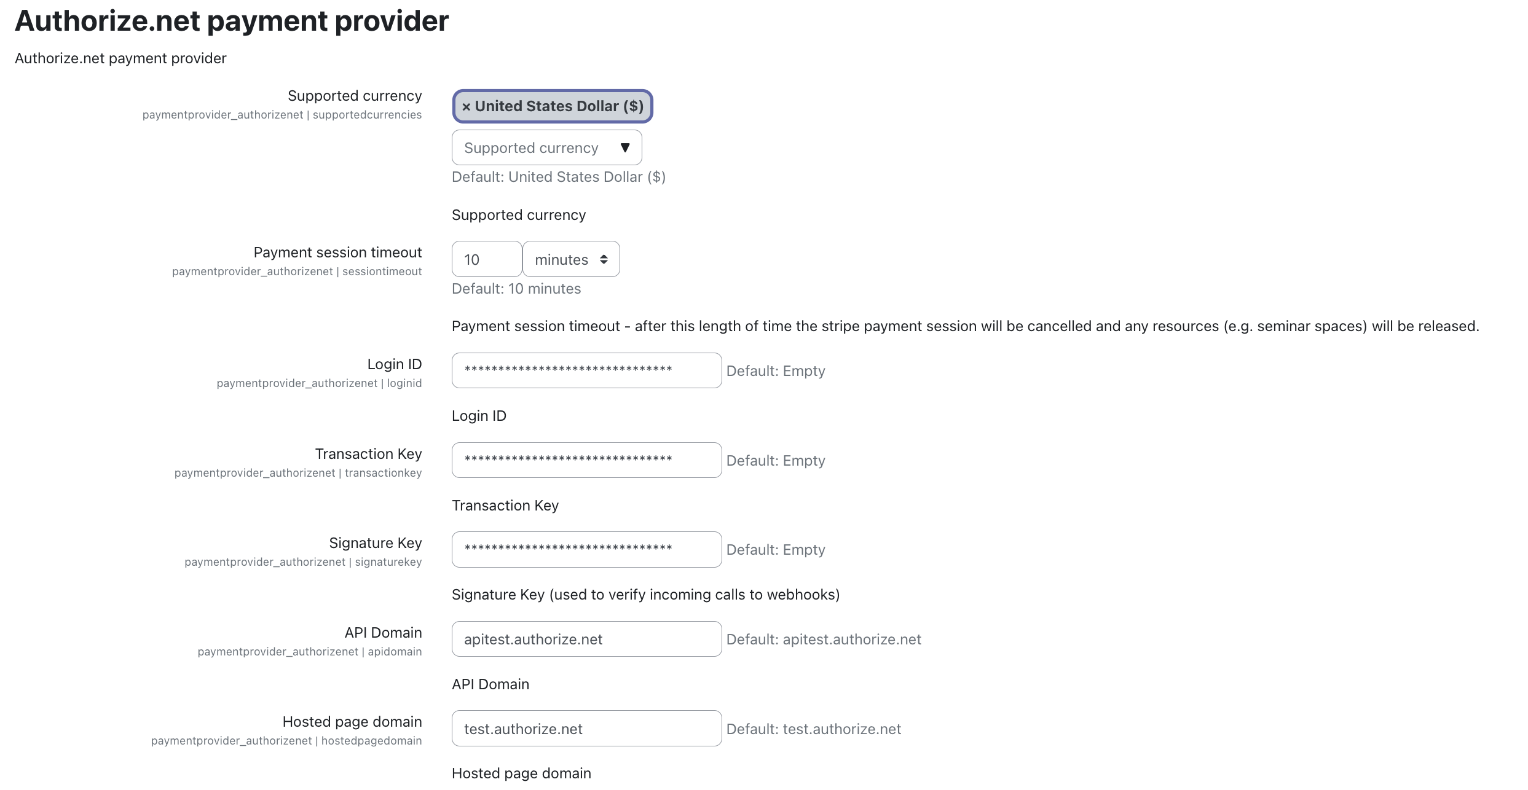Click the API Domain text field
The image size is (1528, 790).
pos(586,639)
